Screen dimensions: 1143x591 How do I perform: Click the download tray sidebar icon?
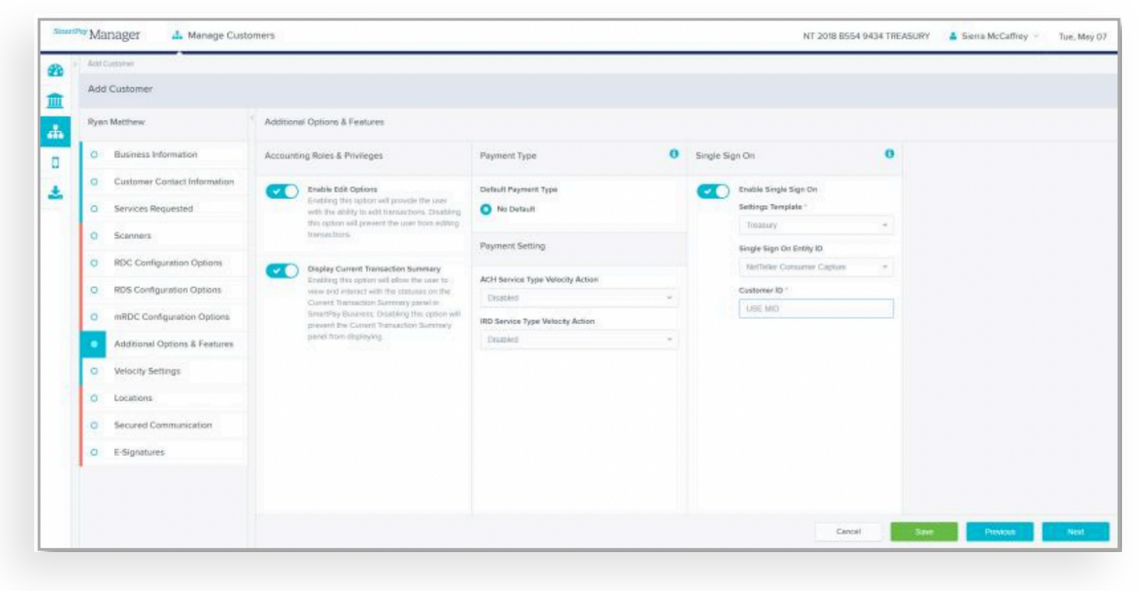(x=55, y=192)
